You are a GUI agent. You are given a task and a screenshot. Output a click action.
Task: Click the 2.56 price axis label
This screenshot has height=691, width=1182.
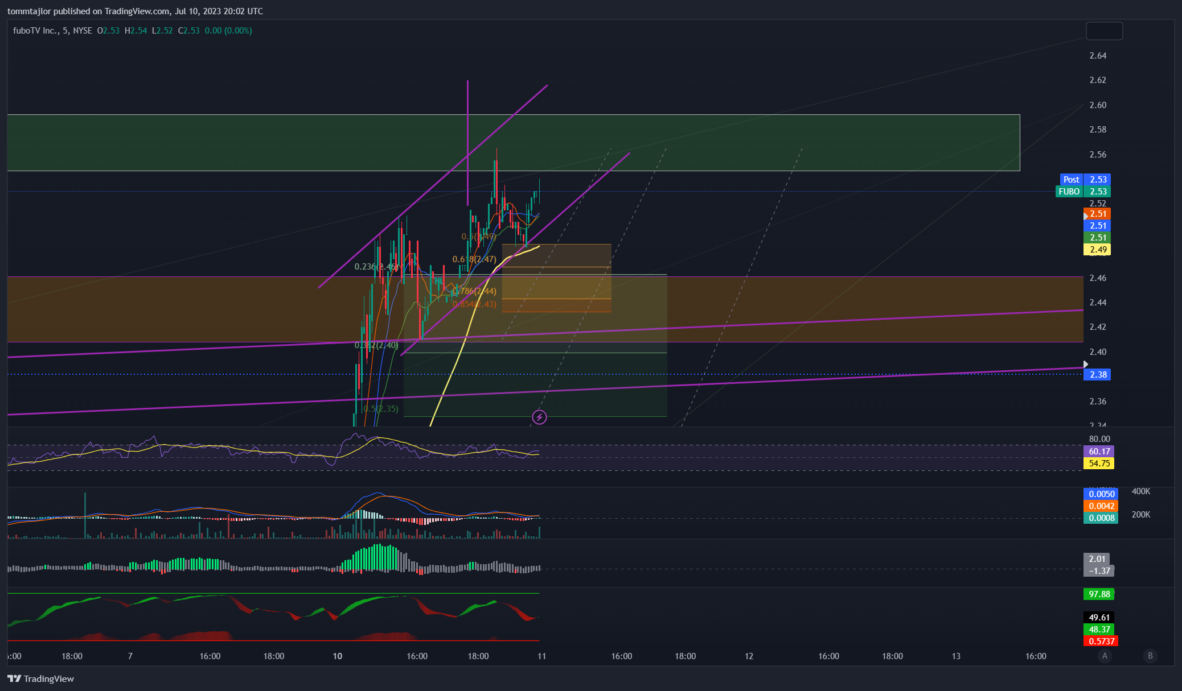[1098, 155]
